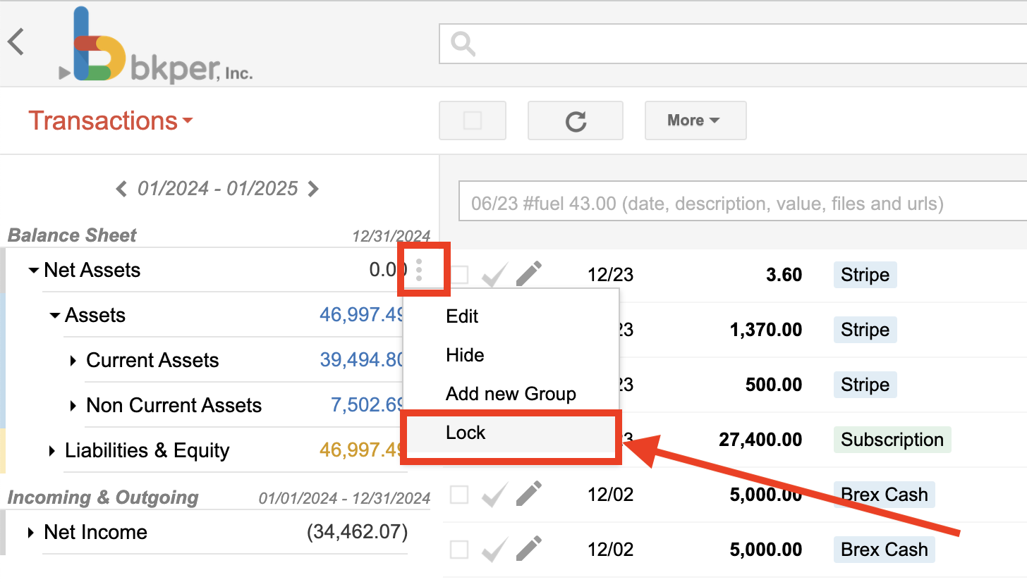Click the refresh transactions icon

(x=576, y=121)
